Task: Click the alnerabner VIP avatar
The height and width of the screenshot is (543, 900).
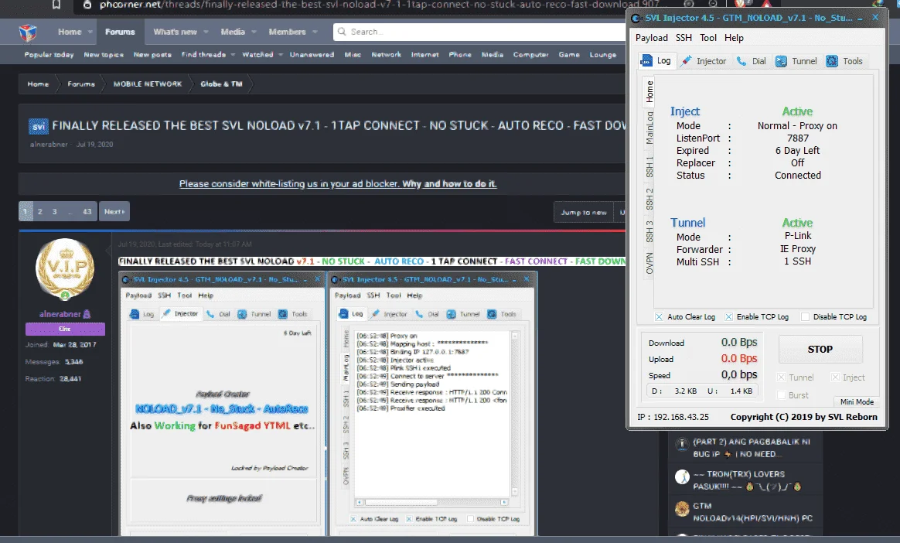Action: [x=65, y=268]
